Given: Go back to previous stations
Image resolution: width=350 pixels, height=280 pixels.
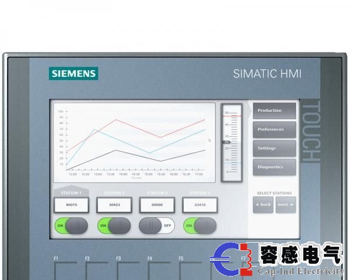Looking at the screenshot, I should tap(263, 205).
